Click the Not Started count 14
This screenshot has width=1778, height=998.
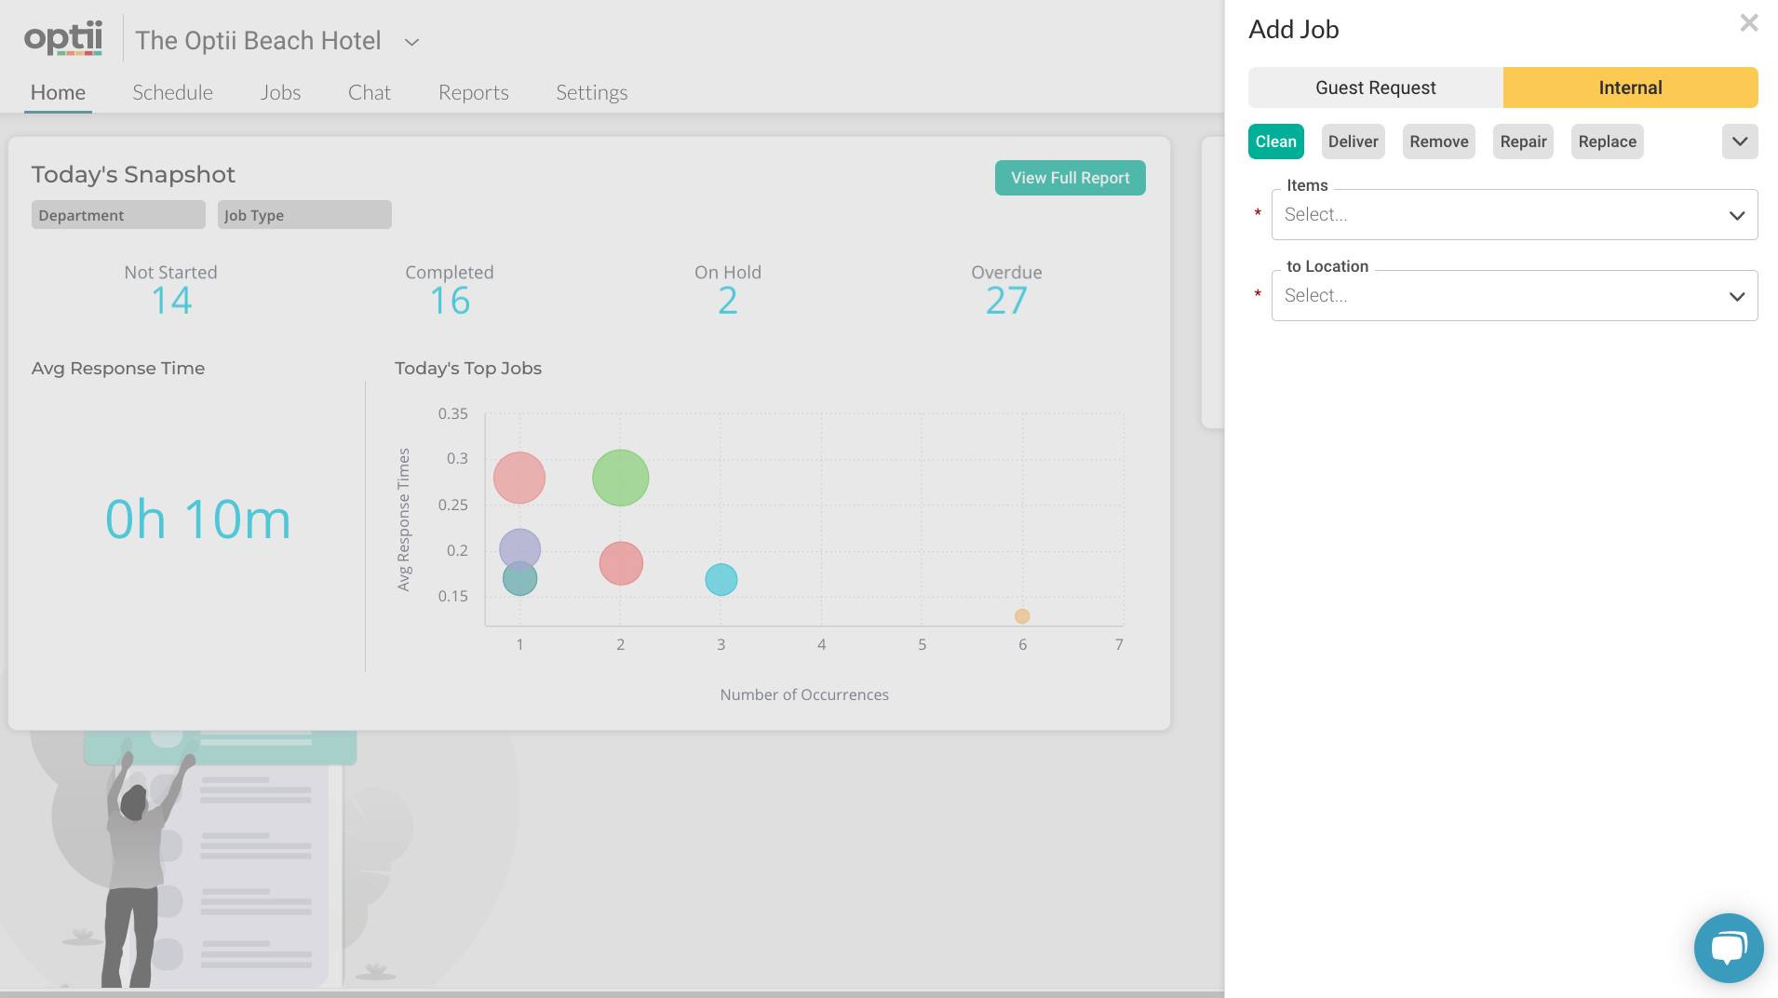[171, 301]
